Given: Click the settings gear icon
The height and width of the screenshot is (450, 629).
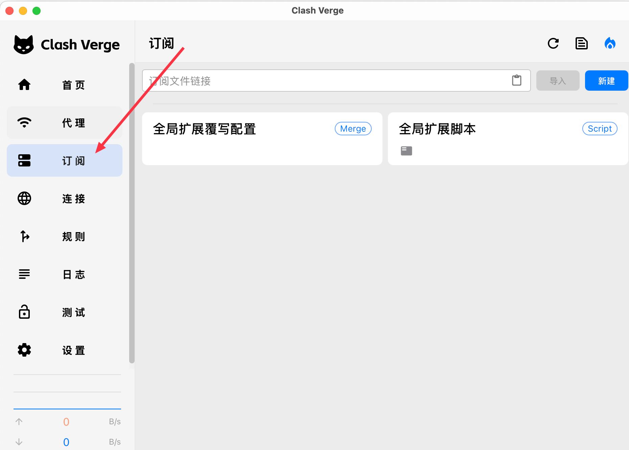Looking at the screenshot, I should click(24, 350).
